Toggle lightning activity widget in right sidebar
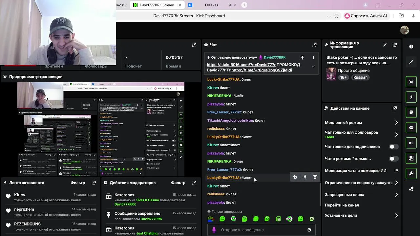Image resolution: width=420 pixels, height=236 pixels. click(x=411, y=97)
